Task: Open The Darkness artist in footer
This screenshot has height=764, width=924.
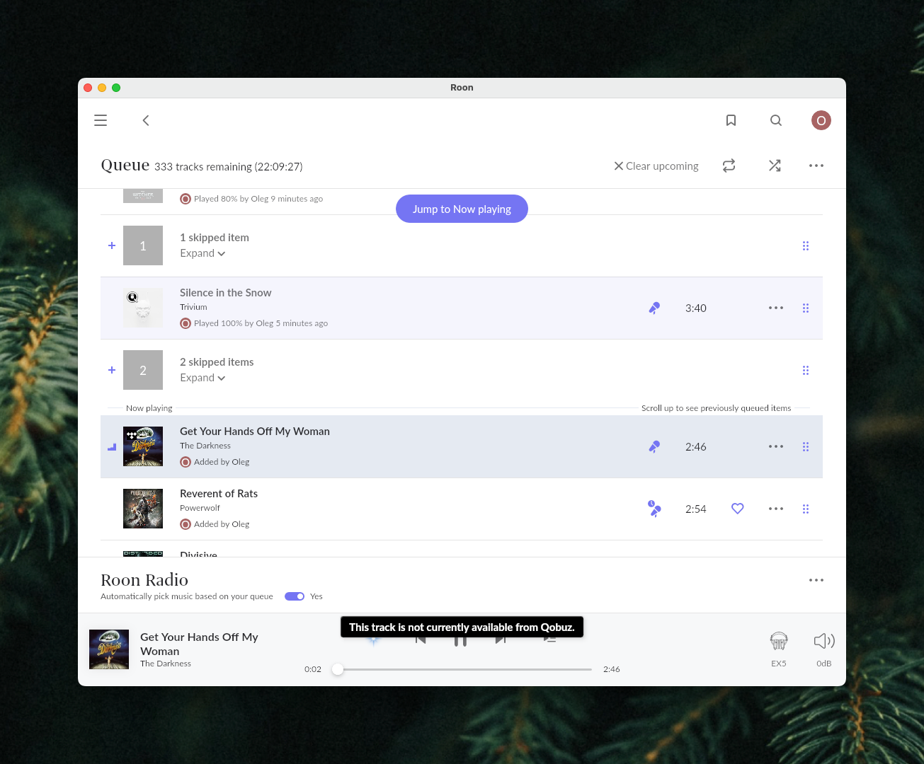Action: click(166, 664)
